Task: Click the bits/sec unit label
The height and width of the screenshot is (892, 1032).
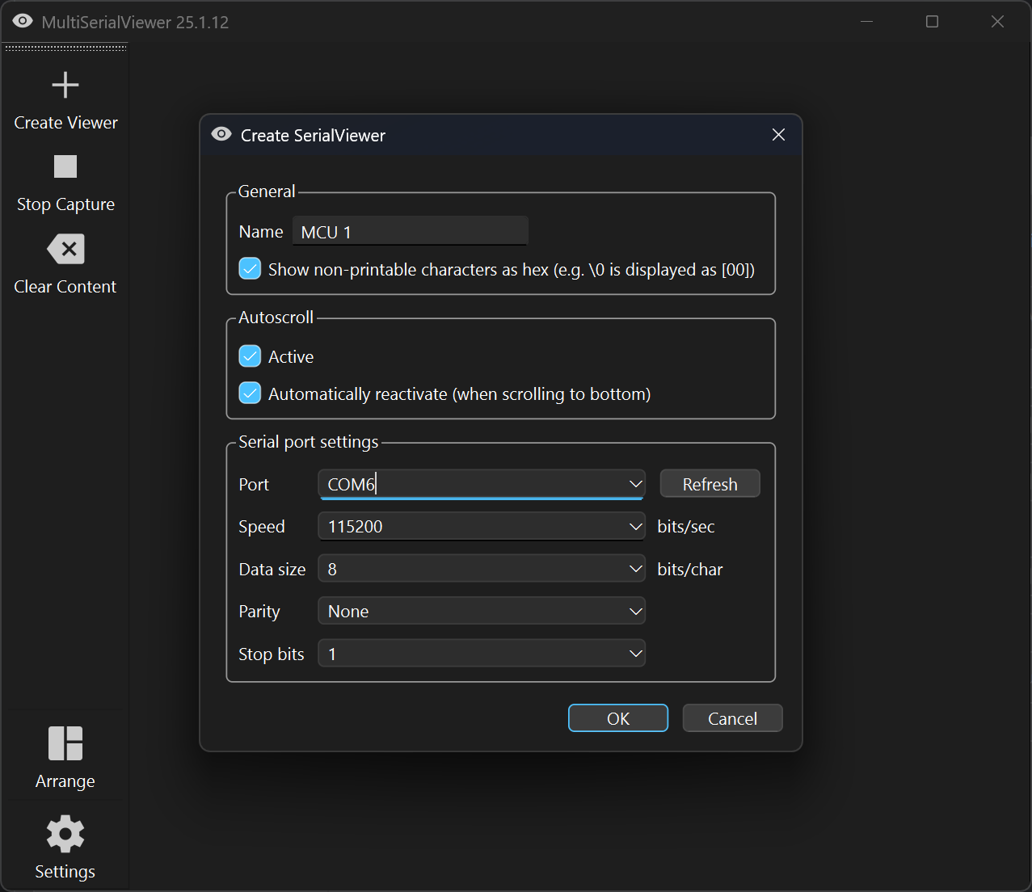Action: 685,527
